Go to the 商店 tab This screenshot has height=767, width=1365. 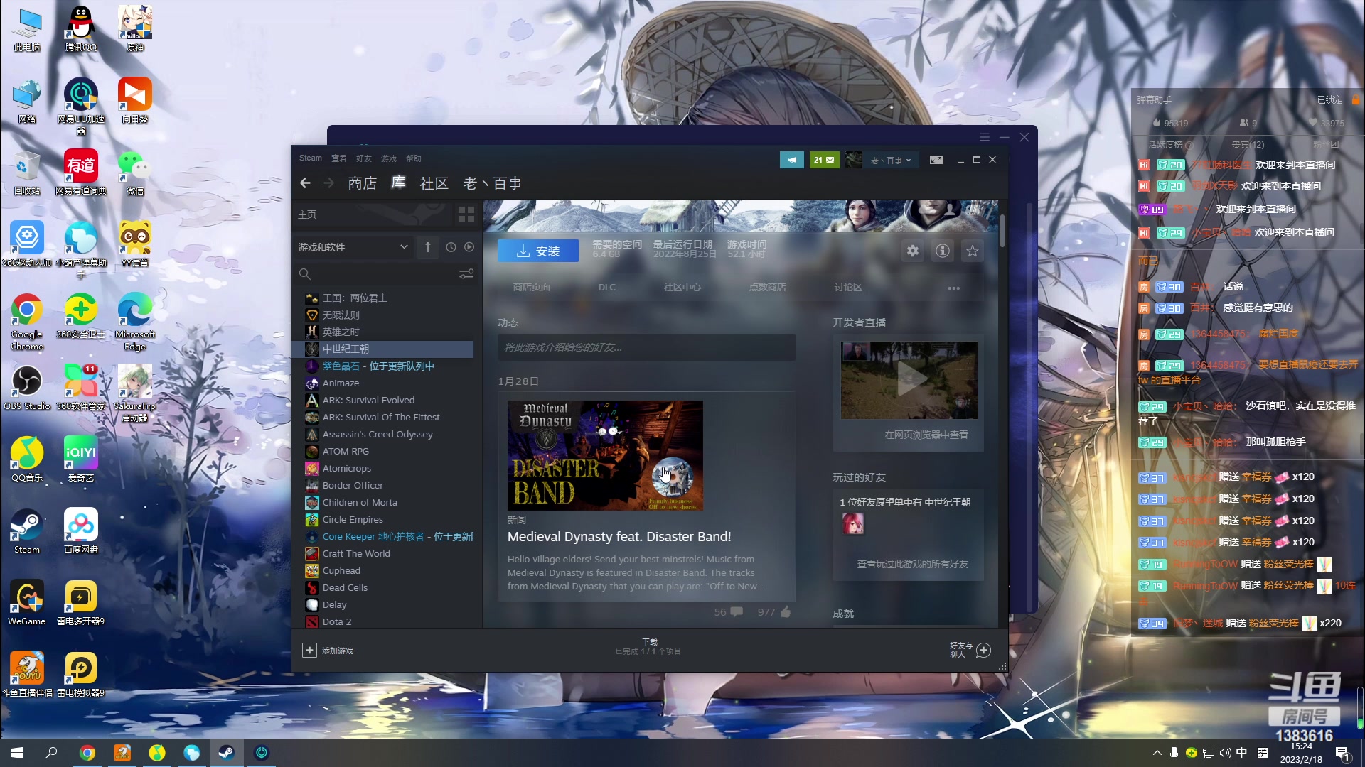(363, 183)
